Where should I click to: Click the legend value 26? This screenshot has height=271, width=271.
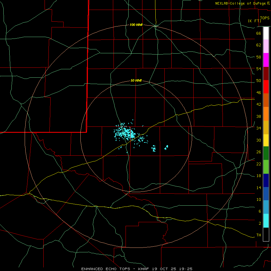pos(259,152)
